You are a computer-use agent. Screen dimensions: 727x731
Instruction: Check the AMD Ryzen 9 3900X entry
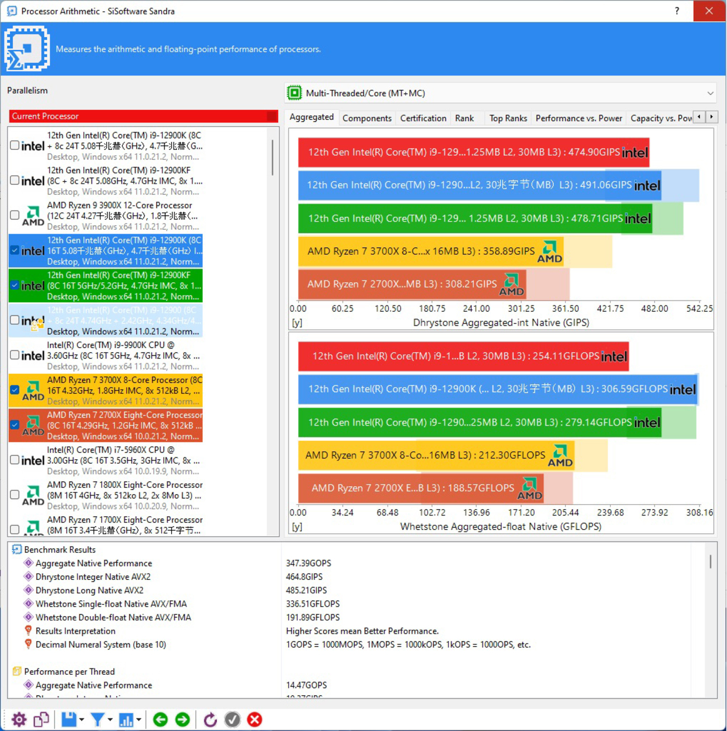14,215
